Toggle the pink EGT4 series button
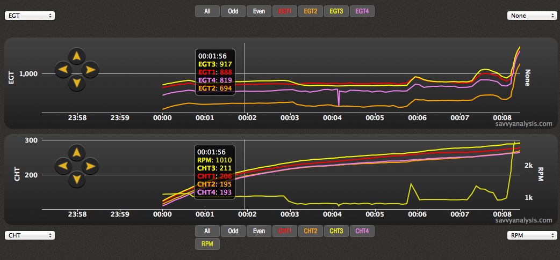 pyautogui.click(x=362, y=11)
